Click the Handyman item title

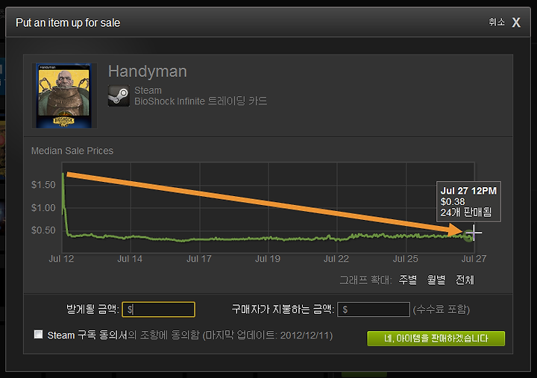(x=148, y=72)
